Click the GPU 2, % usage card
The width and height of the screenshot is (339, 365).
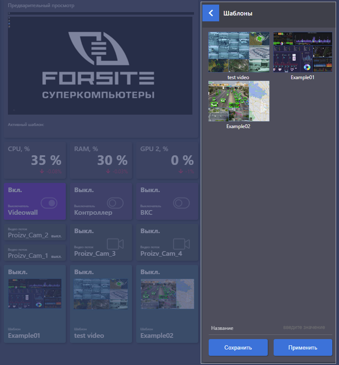point(167,161)
